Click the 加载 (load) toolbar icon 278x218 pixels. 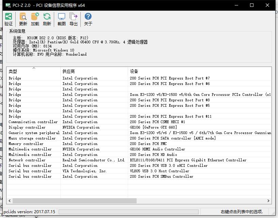(35, 18)
